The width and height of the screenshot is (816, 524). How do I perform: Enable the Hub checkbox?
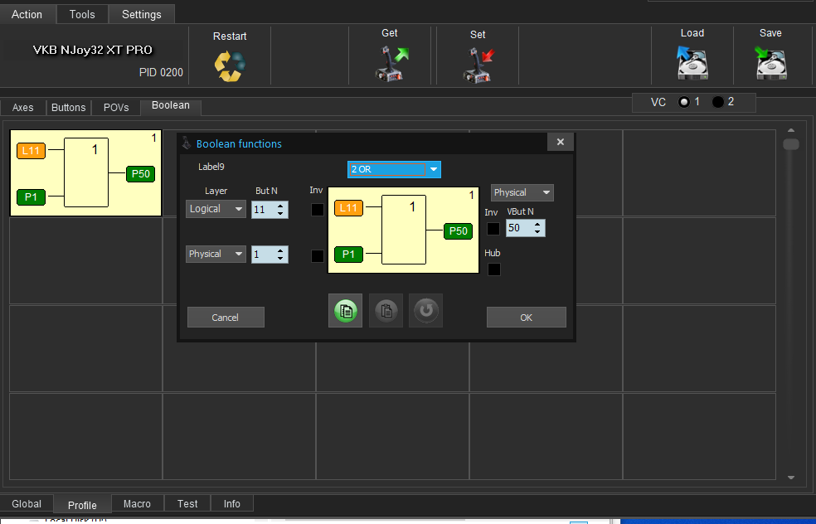click(x=494, y=269)
